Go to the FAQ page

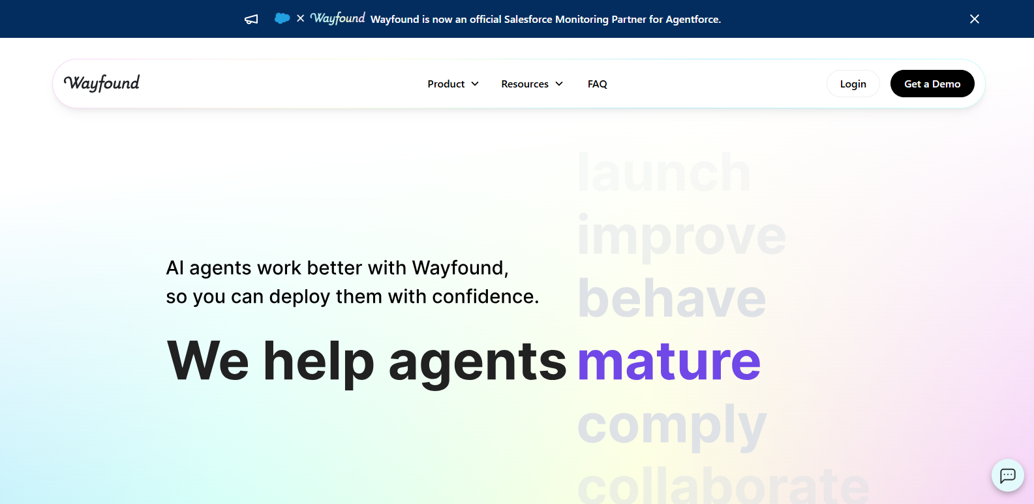pos(598,84)
